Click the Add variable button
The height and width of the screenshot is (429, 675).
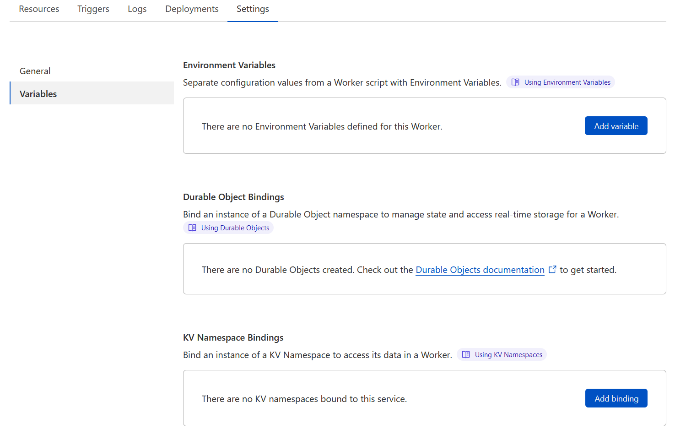(616, 125)
